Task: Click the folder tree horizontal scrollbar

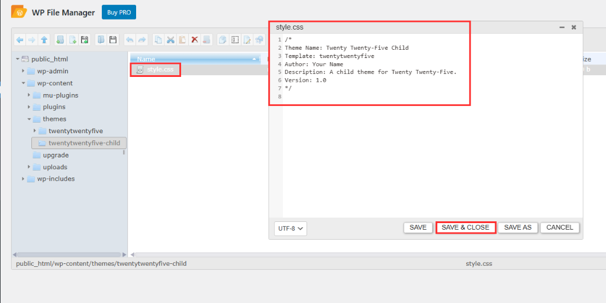Action: [x=69, y=254]
